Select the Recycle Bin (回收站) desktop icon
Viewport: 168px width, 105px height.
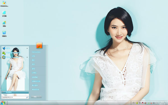(4, 34)
